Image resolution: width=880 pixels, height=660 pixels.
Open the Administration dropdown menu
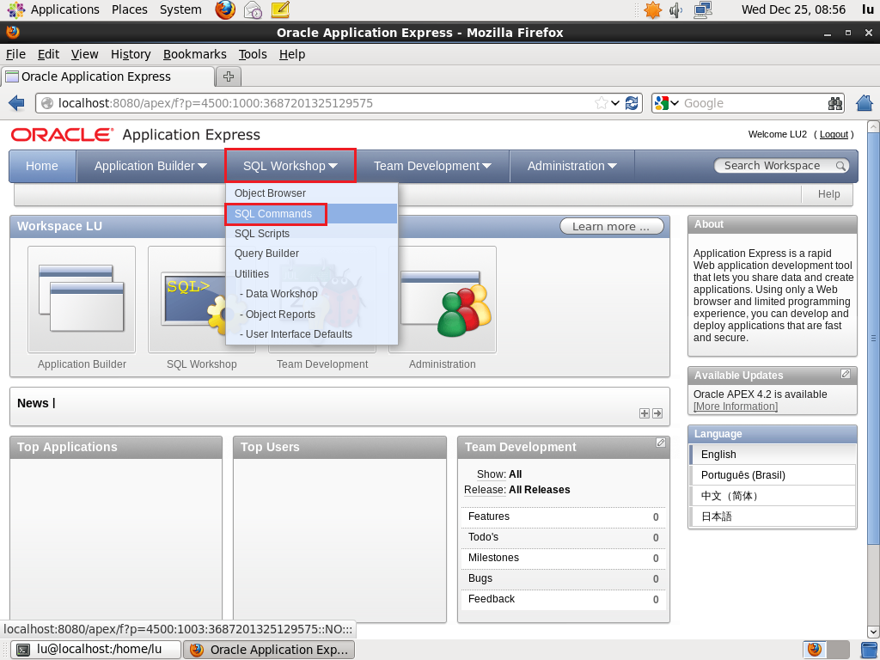(x=571, y=165)
